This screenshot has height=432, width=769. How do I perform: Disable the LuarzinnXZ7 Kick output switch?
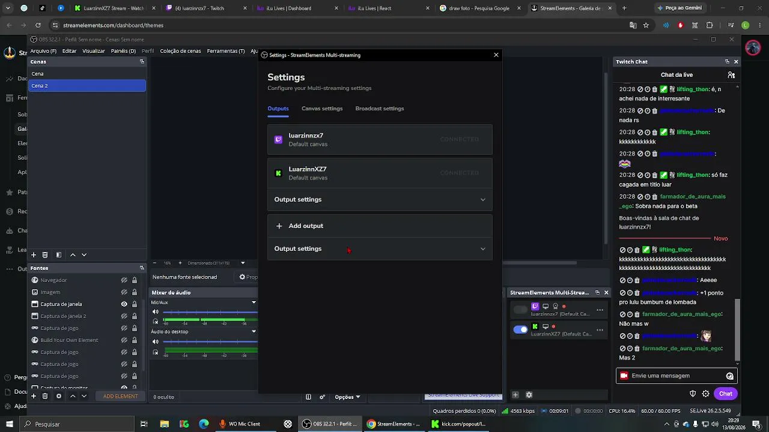point(520,329)
